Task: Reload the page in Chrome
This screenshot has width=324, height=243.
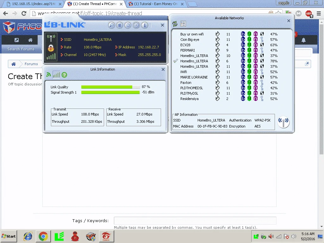Action: tap(24, 13)
